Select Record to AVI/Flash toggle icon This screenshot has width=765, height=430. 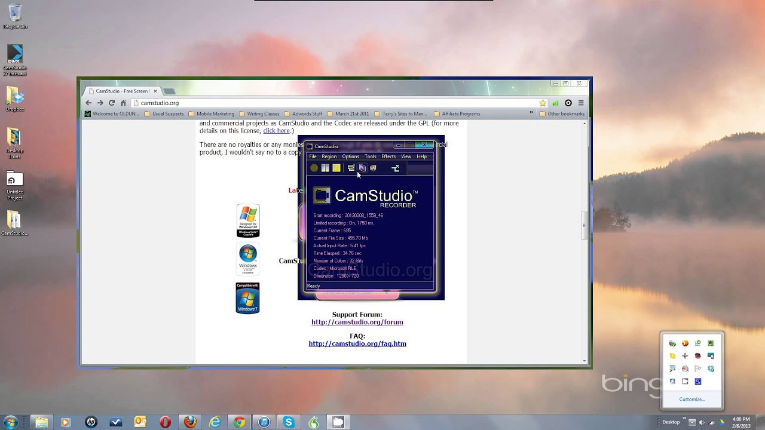pyautogui.click(x=362, y=168)
